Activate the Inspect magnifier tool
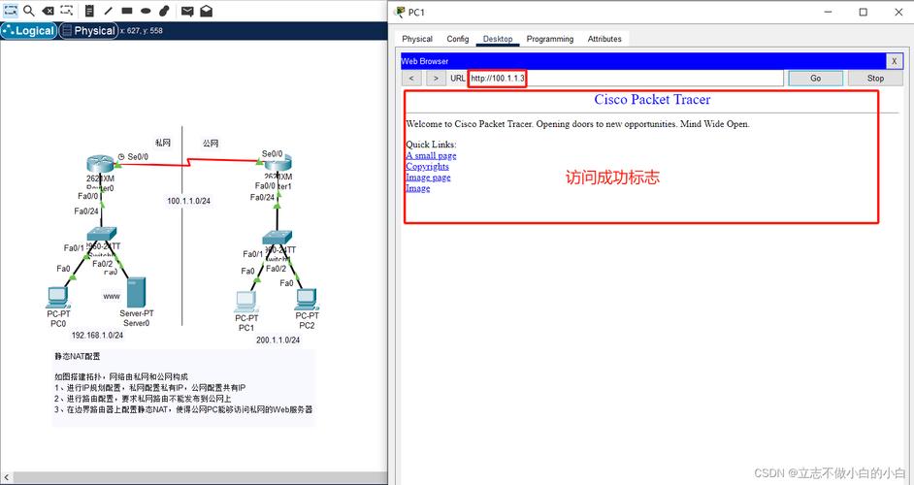The height and width of the screenshot is (485, 914). pyautogui.click(x=28, y=11)
